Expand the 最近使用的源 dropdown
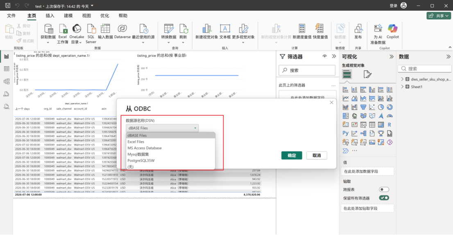Viewport: 453px width, 235px height. (x=143, y=43)
